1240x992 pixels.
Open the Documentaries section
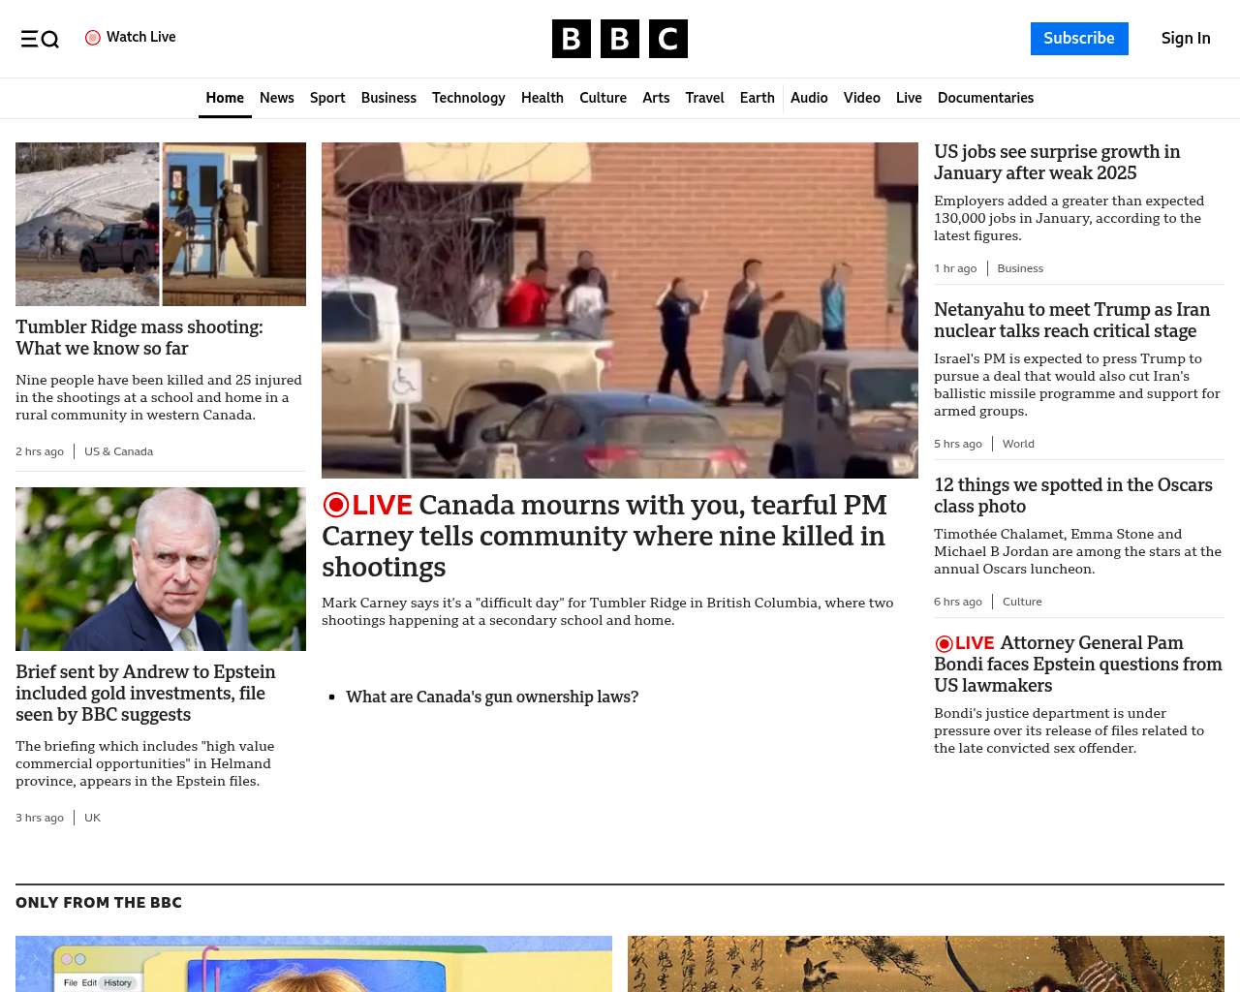pos(985,98)
